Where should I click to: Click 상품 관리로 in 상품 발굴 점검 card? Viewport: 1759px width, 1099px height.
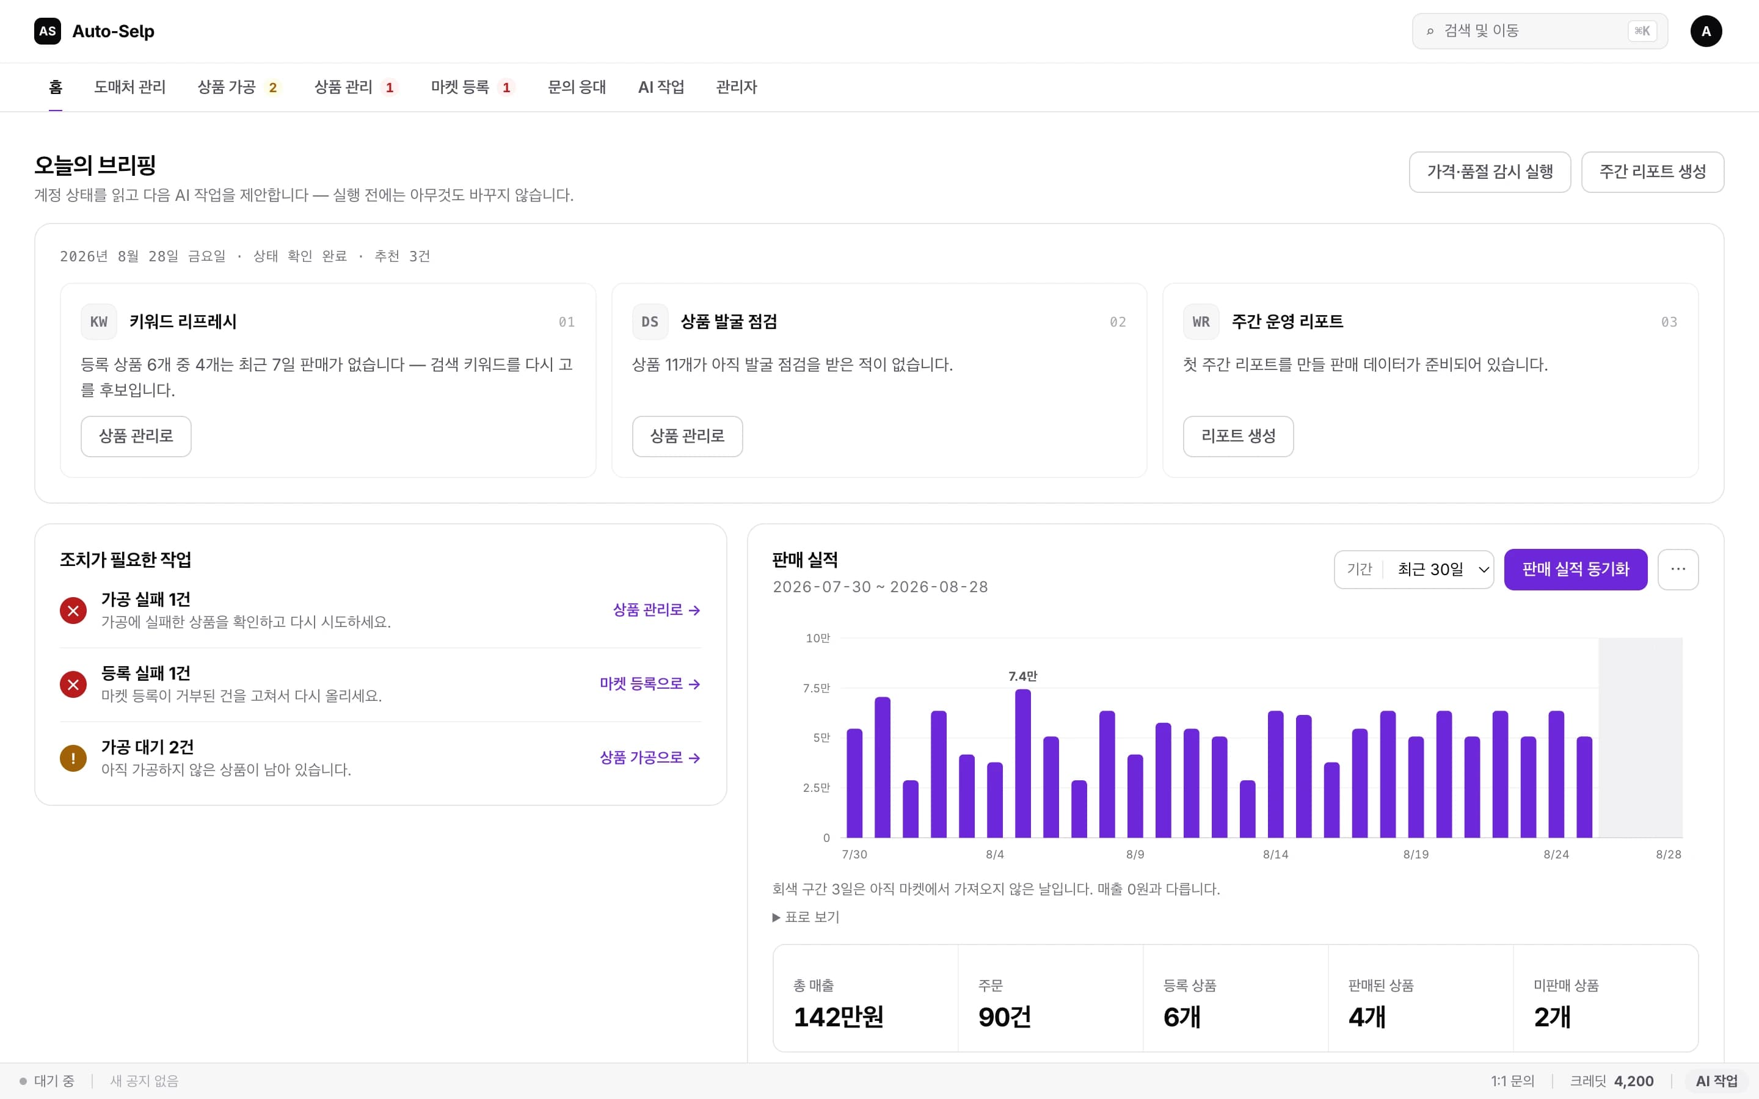click(687, 436)
